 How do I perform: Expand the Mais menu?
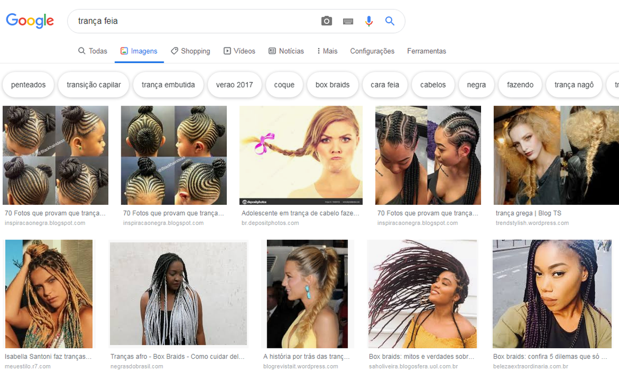(327, 51)
